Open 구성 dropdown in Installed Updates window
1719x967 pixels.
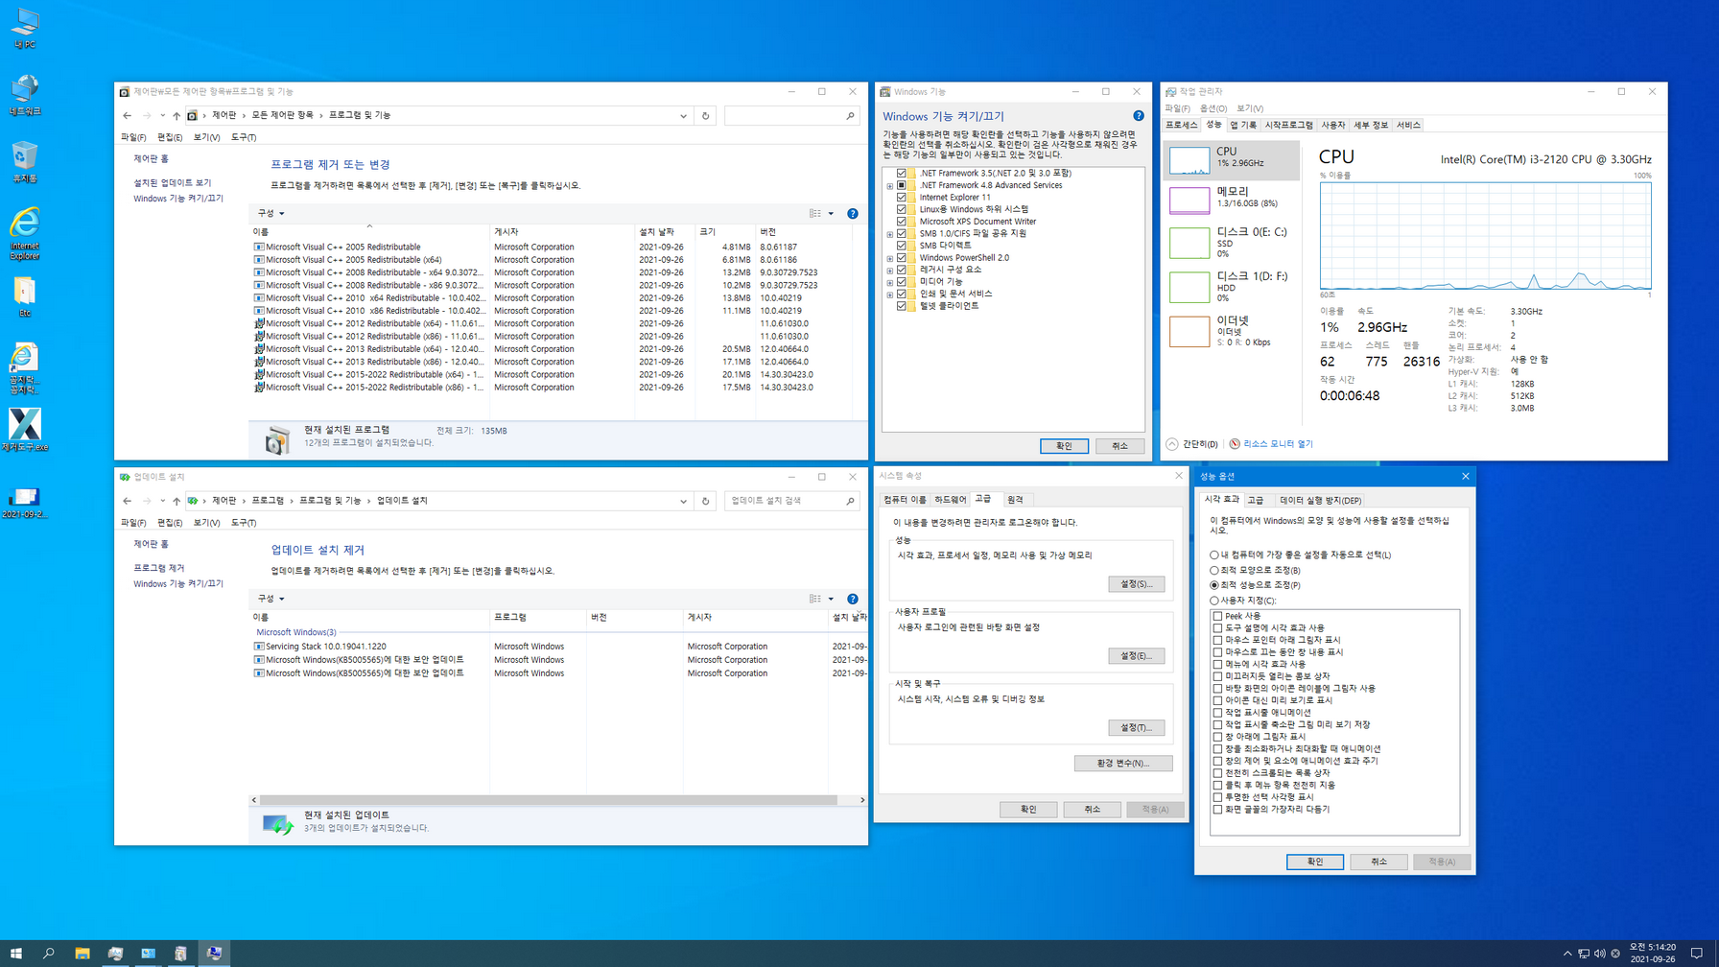[x=271, y=599]
